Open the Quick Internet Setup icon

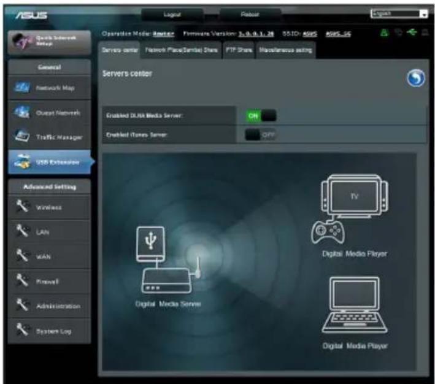click(x=21, y=41)
